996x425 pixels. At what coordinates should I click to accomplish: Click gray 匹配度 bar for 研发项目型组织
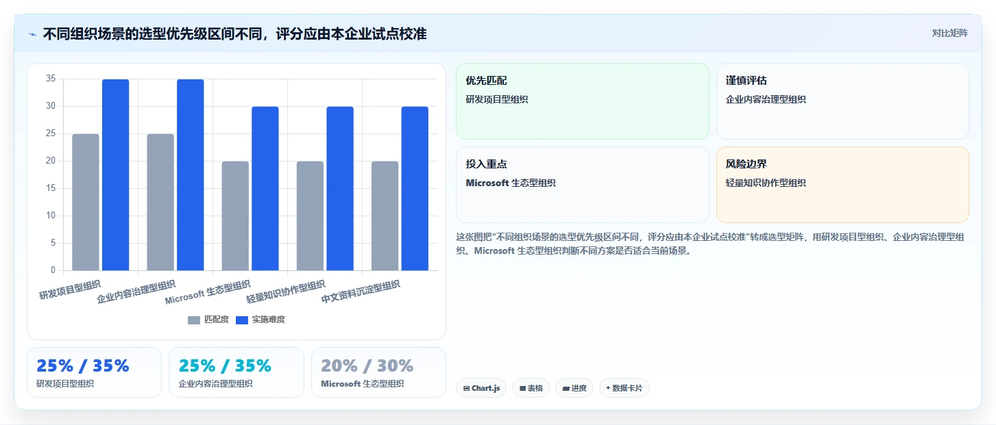click(86, 202)
